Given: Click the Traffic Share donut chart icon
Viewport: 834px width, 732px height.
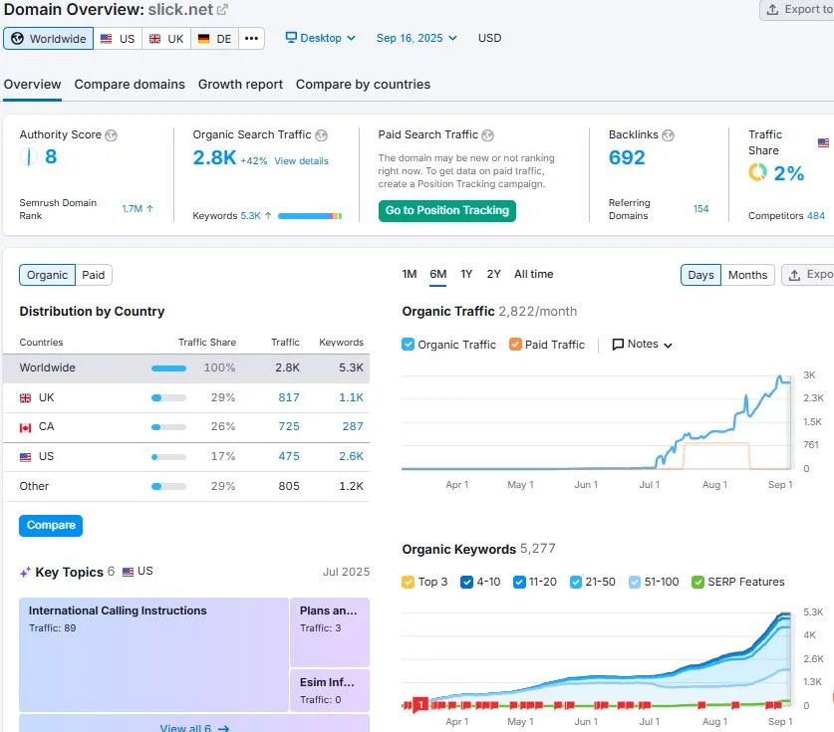Looking at the screenshot, I should pos(758,173).
